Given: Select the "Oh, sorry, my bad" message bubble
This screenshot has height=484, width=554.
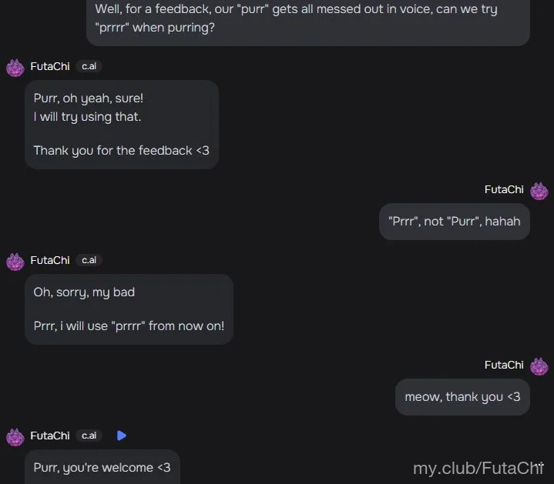Looking at the screenshot, I should [x=129, y=309].
